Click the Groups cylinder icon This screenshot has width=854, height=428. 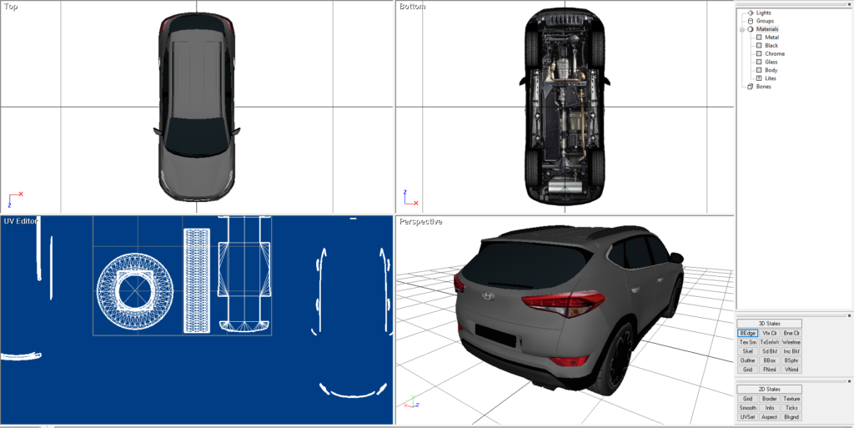pos(750,21)
